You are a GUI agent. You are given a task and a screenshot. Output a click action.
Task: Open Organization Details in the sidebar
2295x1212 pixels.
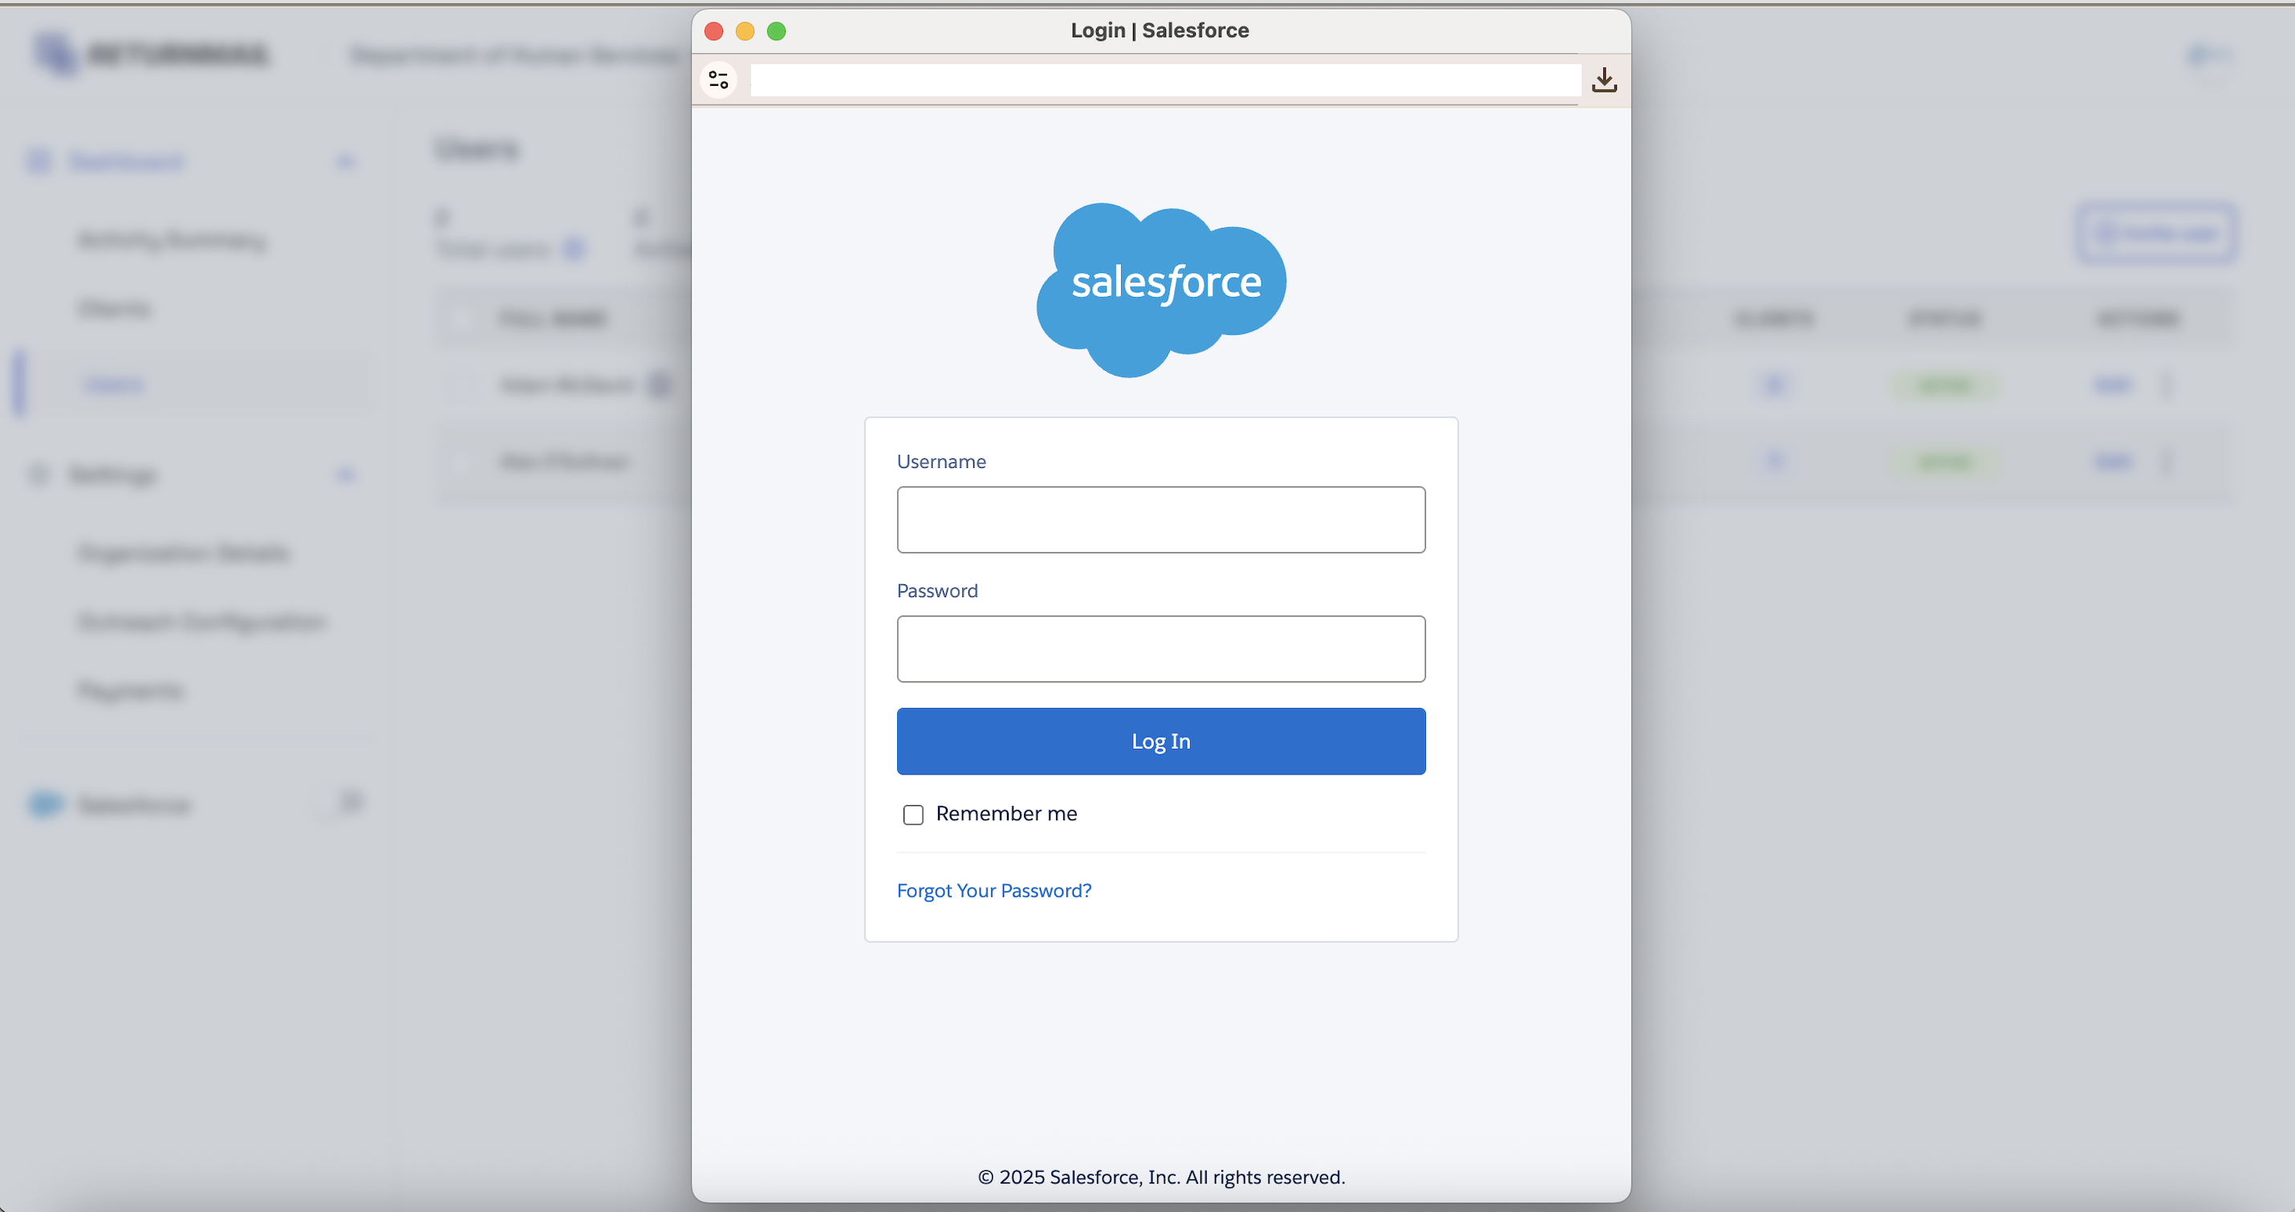(x=184, y=553)
